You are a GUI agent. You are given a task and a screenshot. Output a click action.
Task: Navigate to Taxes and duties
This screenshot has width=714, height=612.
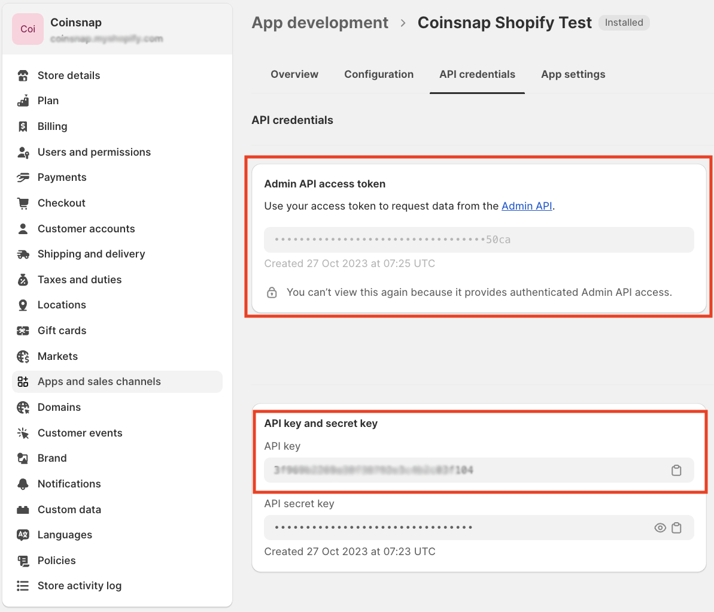click(x=80, y=280)
